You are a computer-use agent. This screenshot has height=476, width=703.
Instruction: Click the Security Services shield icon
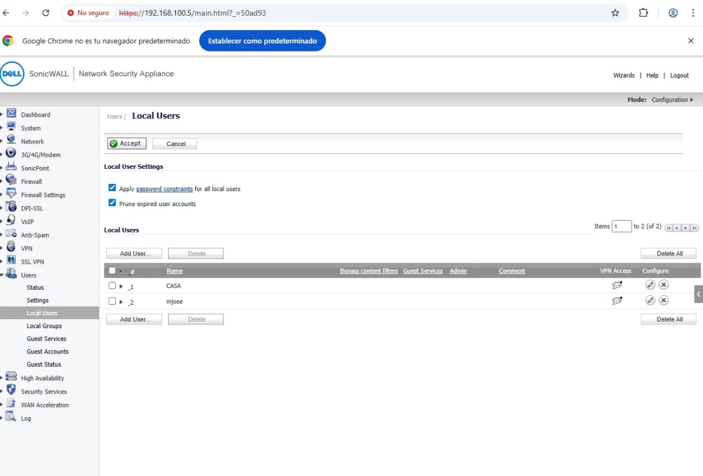(11, 391)
